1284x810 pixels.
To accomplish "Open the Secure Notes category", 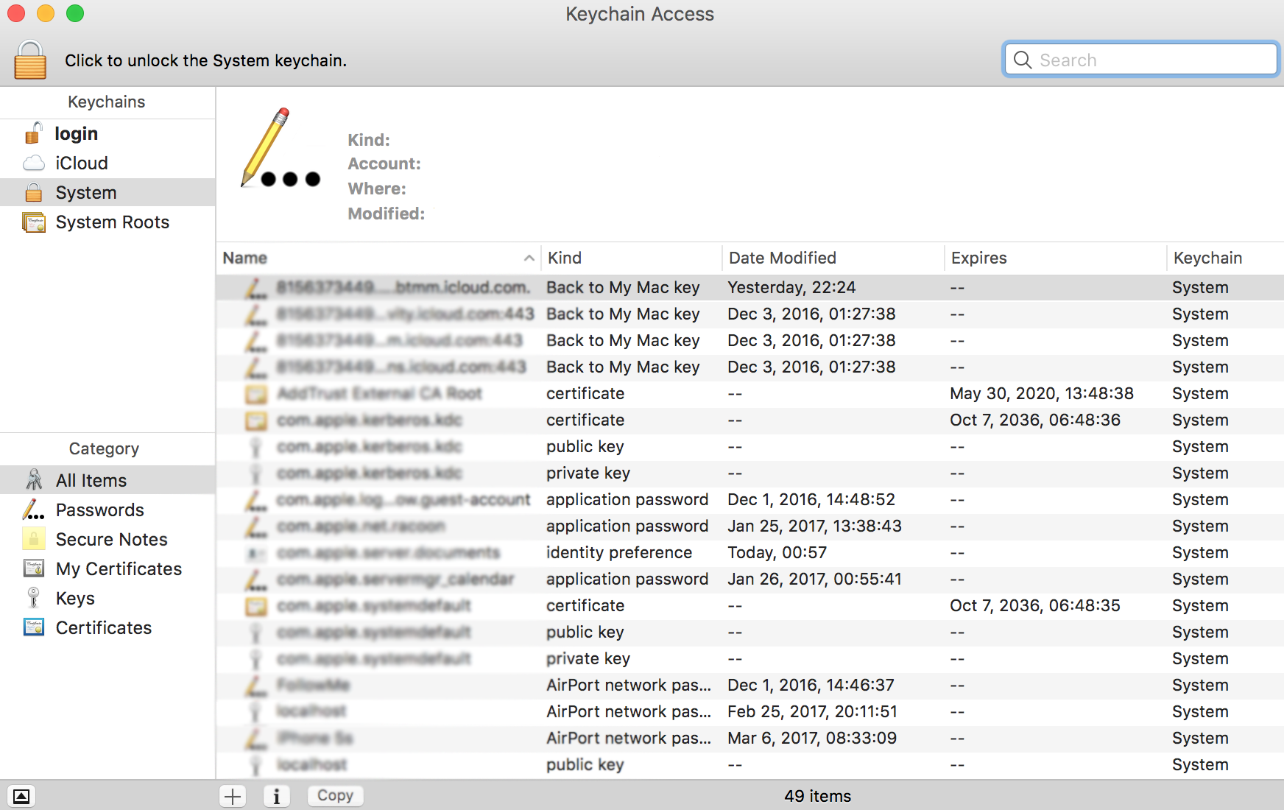I will (x=111, y=539).
